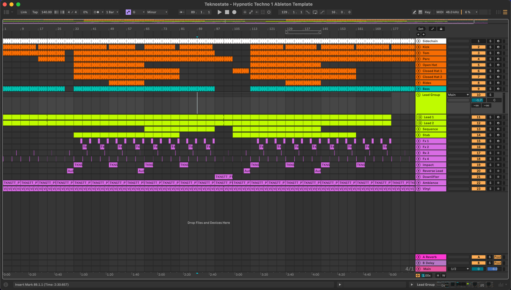Arm the Lead 1 track record button
Viewport: 511px width, 290px height.
coord(498,117)
